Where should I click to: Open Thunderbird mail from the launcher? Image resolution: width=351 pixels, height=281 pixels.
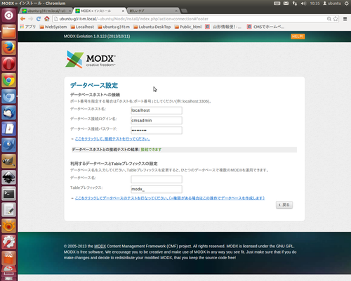(8, 112)
